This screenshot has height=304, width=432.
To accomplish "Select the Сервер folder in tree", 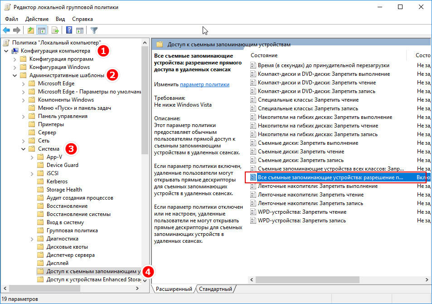I will (47, 132).
